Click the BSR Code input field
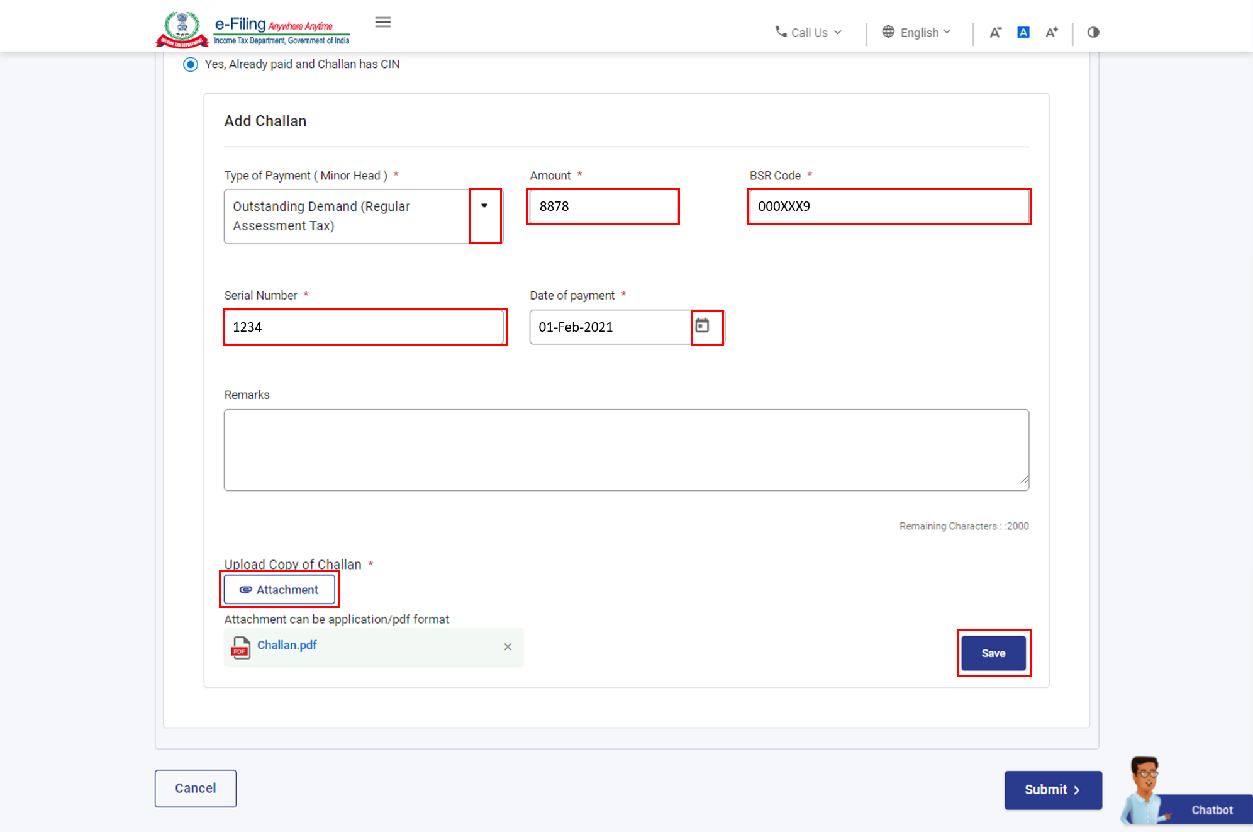Screen dimensions: 1253x832 point(888,206)
